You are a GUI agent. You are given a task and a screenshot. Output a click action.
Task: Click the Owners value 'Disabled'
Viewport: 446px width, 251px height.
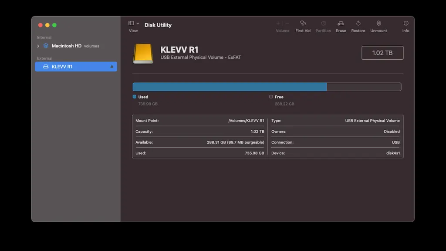point(392,132)
